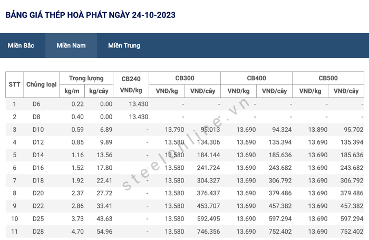Click the 134.306 value in D12 row
Image resolution: width=369 pixels, height=240 pixels.
(209, 142)
